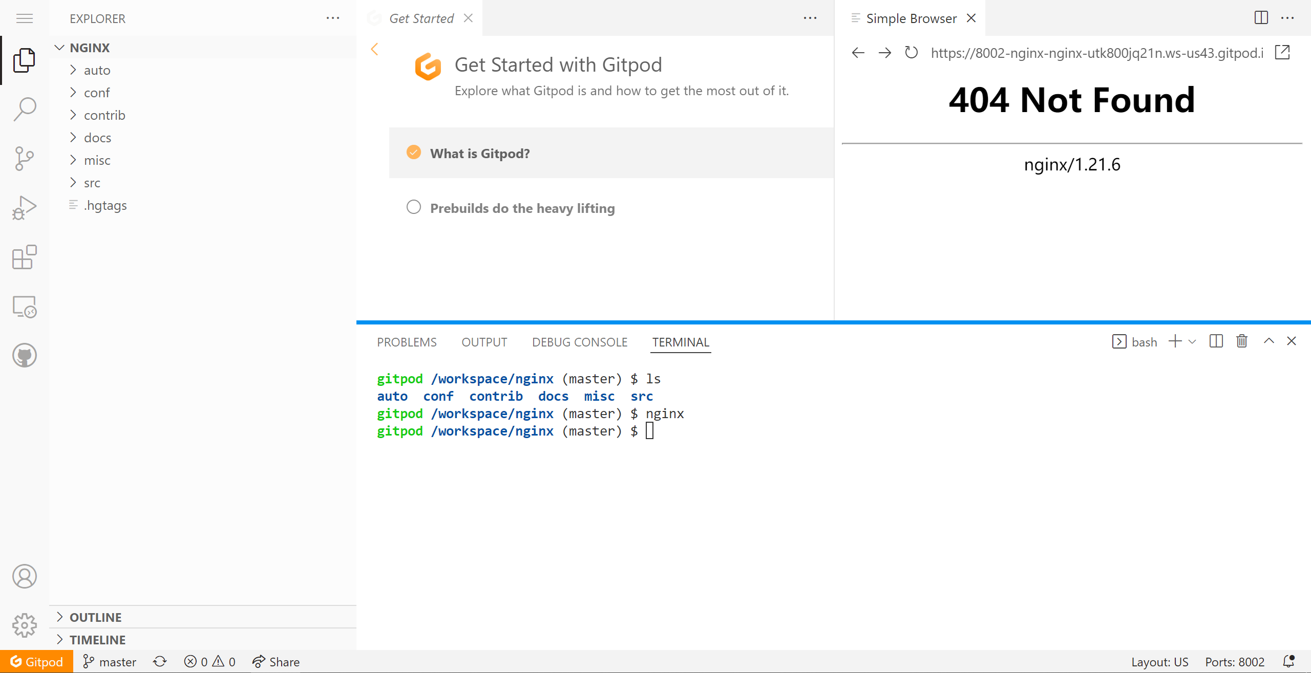Open the new terminal launch profile dropdown
1311x673 pixels.
click(1192, 342)
